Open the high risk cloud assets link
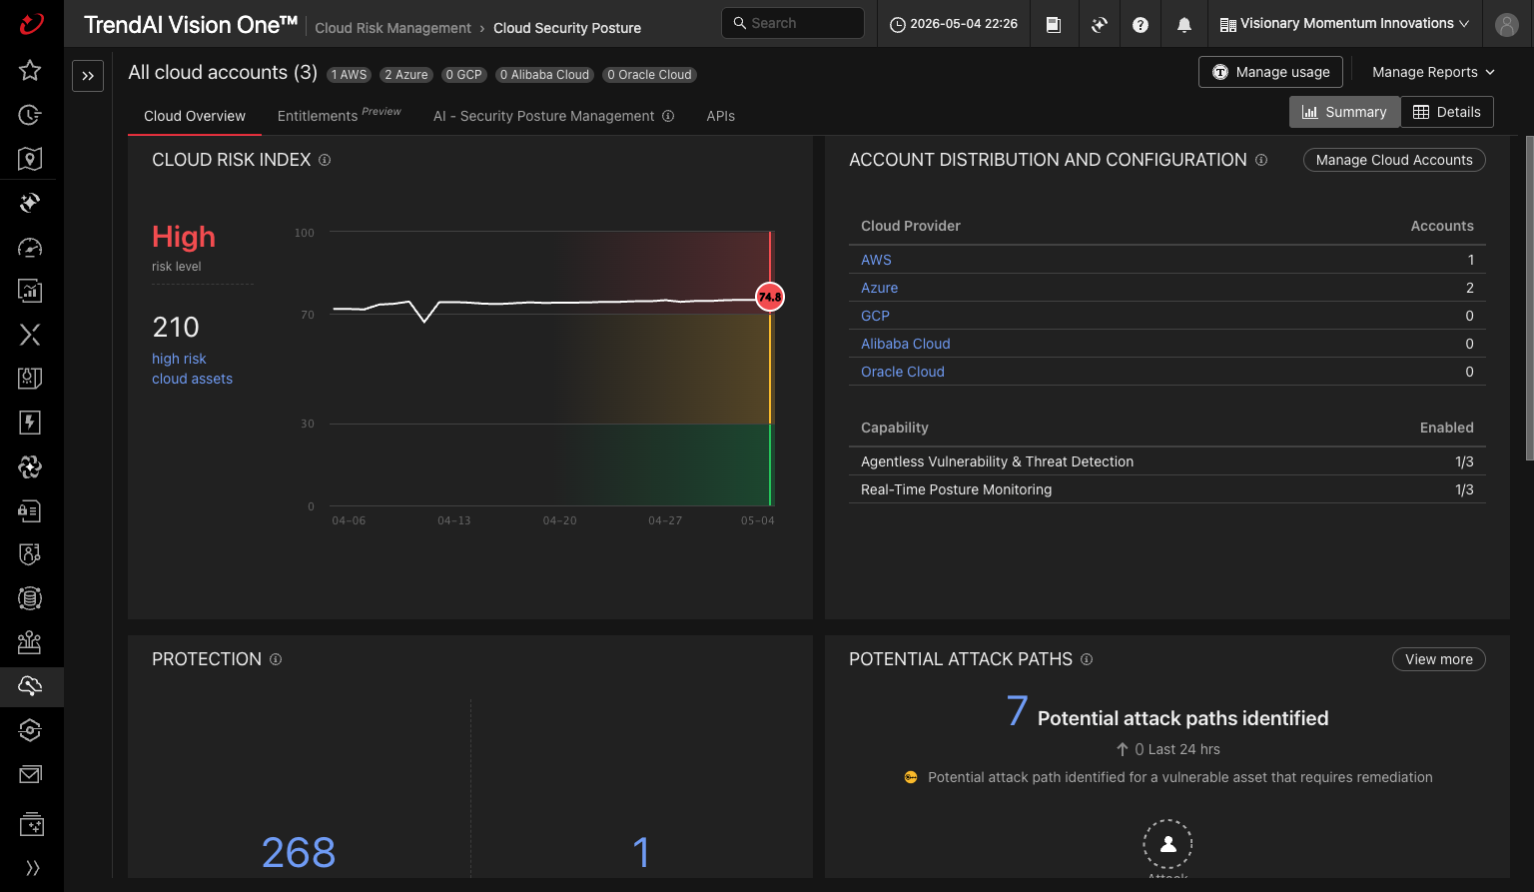This screenshot has height=892, width=1534. coord(192,369)
